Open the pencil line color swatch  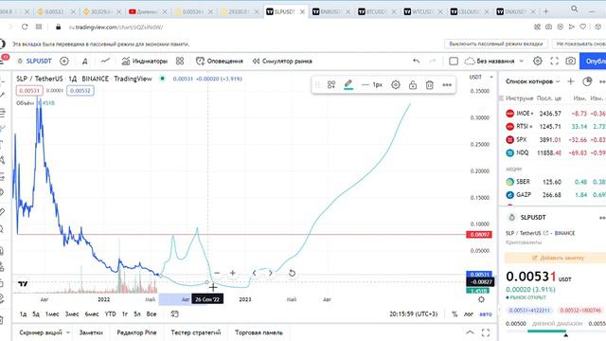[348, 84]
